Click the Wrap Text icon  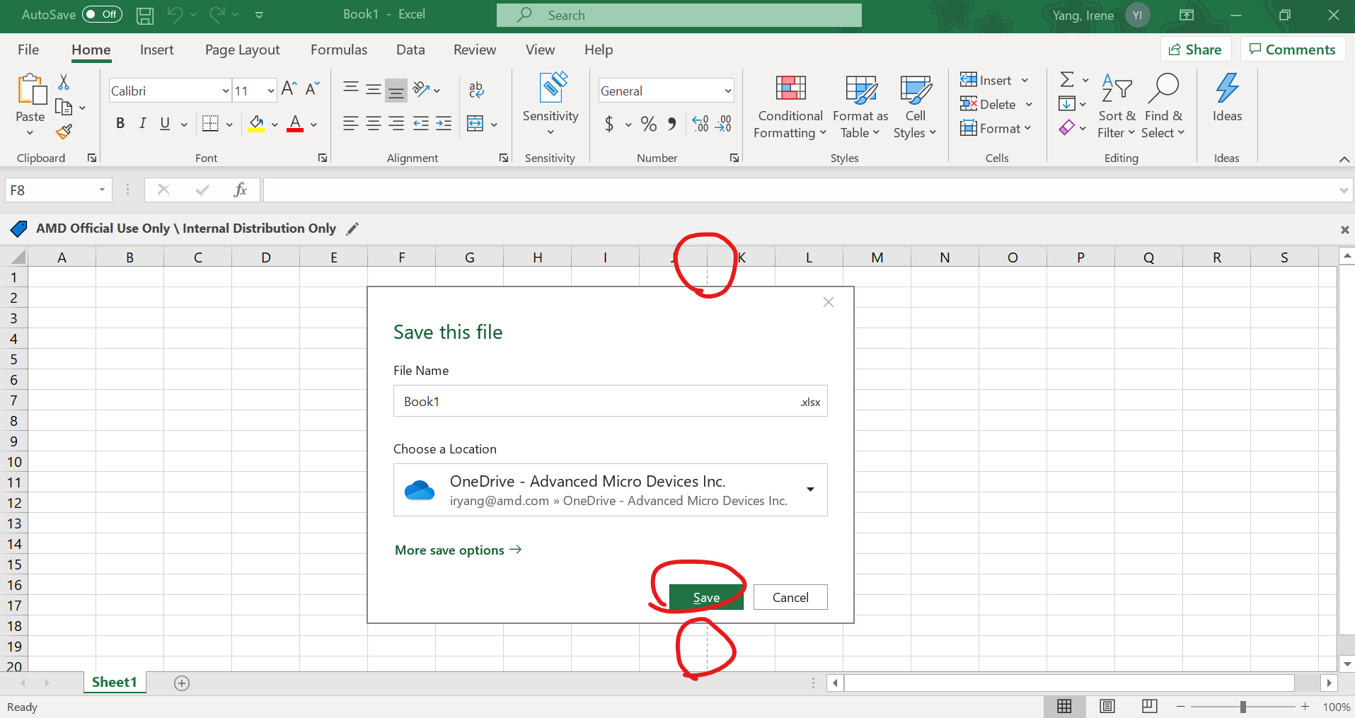point(476,90)
